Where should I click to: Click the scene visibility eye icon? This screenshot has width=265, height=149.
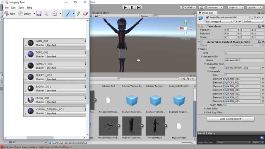pyautogui.click(x=138, y=60)
